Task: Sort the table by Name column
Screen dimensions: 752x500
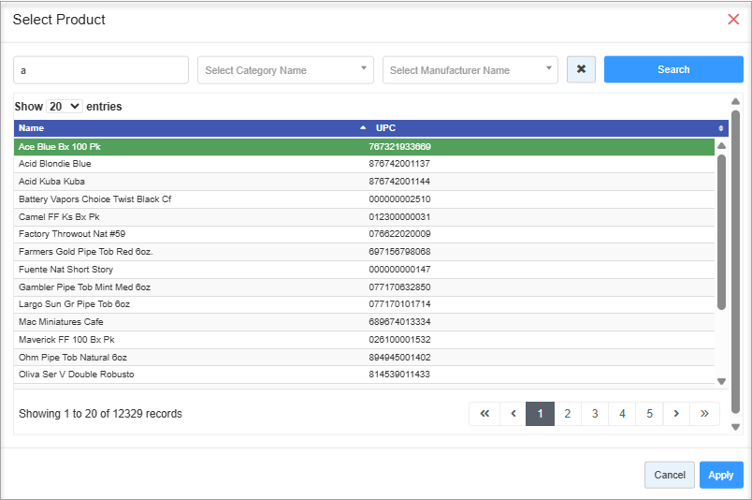Action: [x=187, y=127]
